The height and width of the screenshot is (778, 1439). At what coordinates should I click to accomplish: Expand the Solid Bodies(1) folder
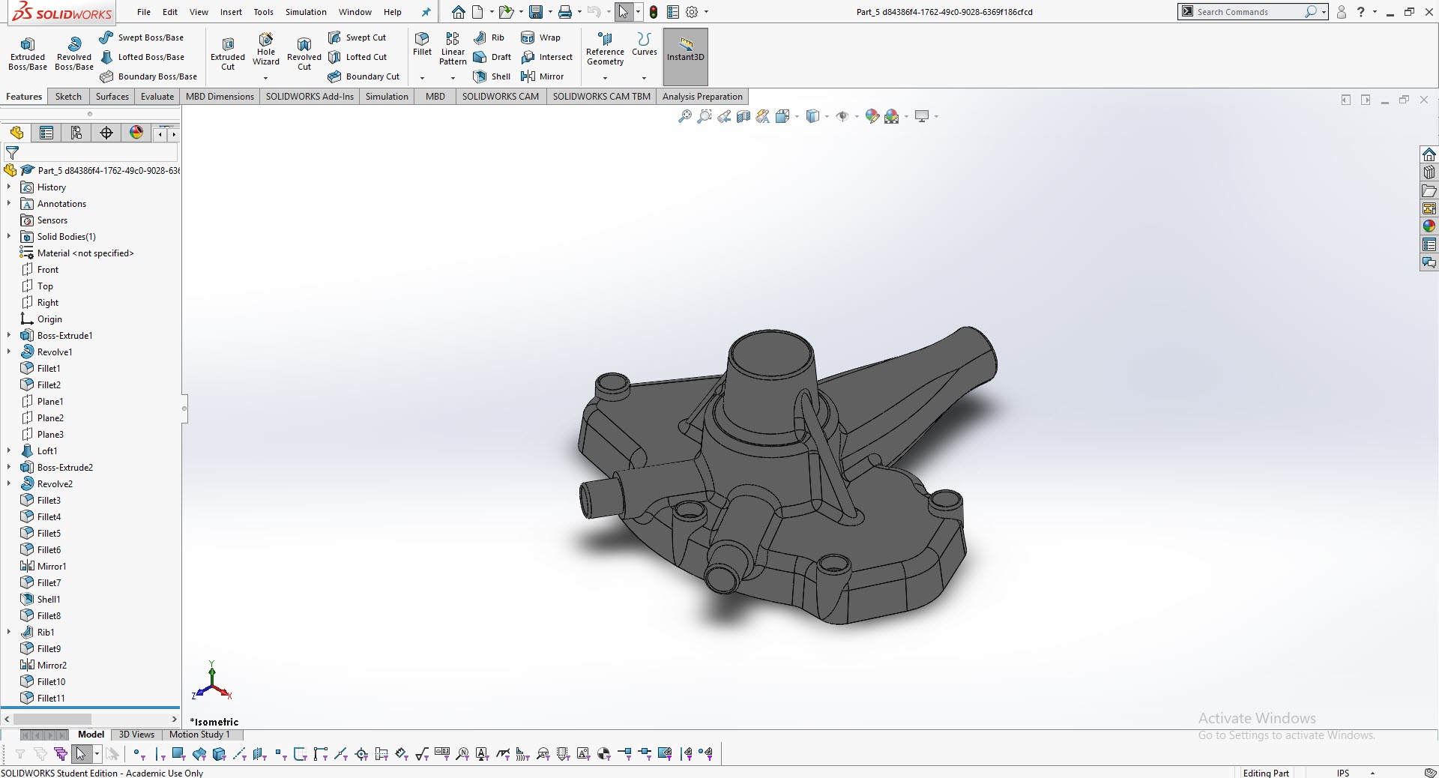(x=9, y=237)
